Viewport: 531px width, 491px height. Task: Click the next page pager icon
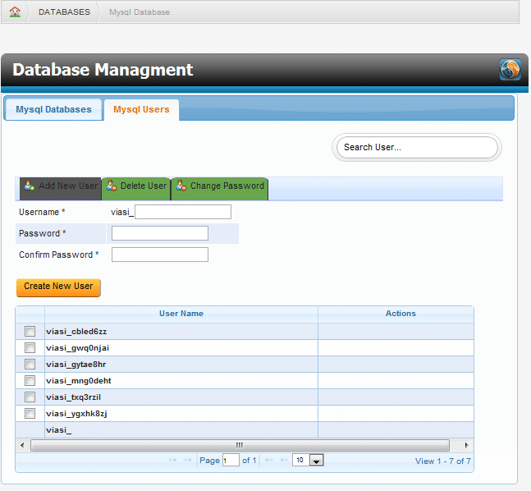pos(268,461)
